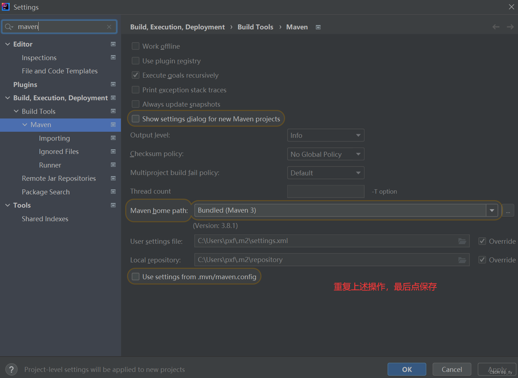This screenshot has width=518, height=378.
Task: Open Multiproject build fail policy dropdown
Action: tap(326, 173)
